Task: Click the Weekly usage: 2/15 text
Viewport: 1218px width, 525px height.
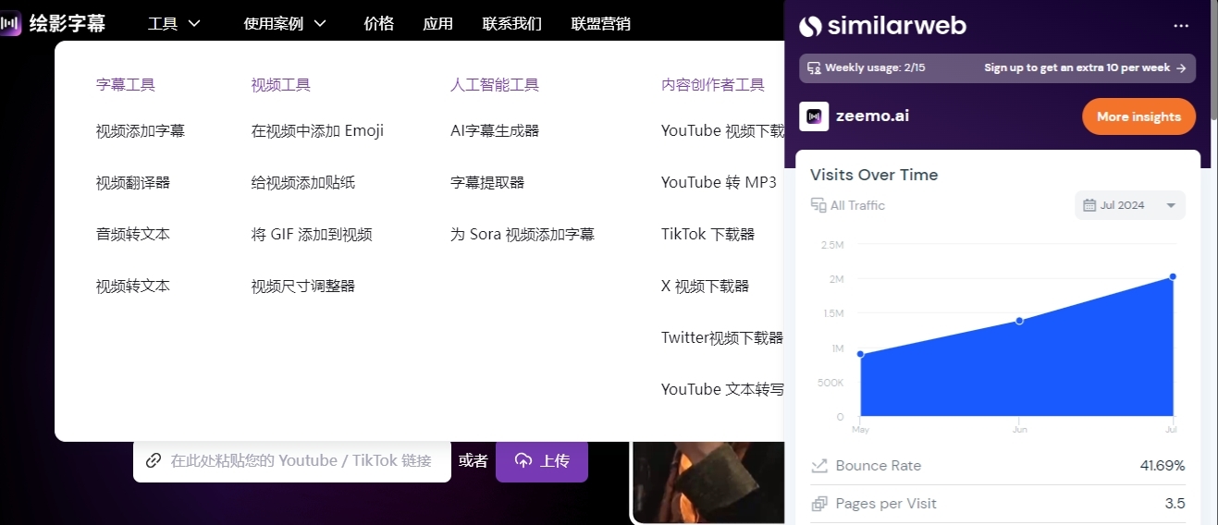Action: click(875, 67)
